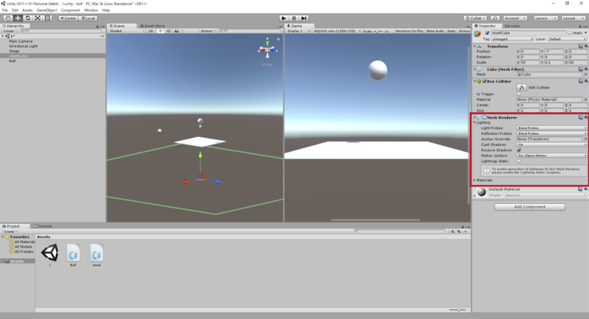This screenshot has width=589, height=319.
Task: Toggle scene audio speaker icon
Action: pyautogui.click(x=169, y=31)
